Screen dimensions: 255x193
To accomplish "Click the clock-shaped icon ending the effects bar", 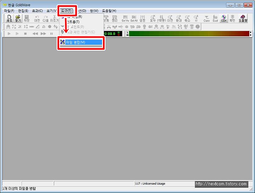I will click(x=198, y=27).
